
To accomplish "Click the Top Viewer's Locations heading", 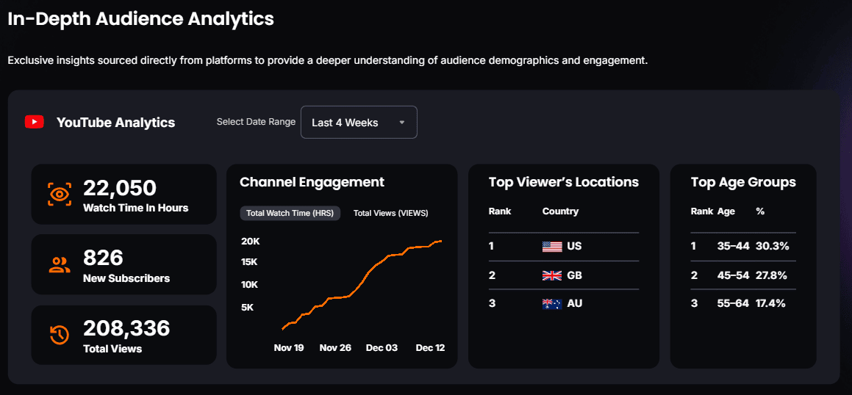I will tap(563, 182).
